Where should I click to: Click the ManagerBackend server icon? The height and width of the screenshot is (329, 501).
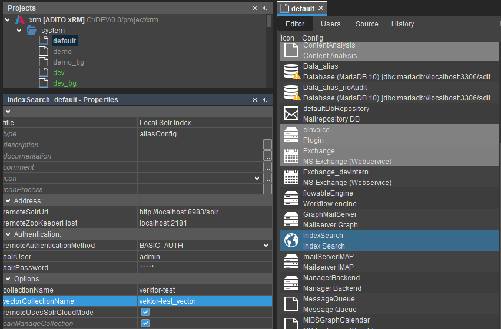click(291, 283)
